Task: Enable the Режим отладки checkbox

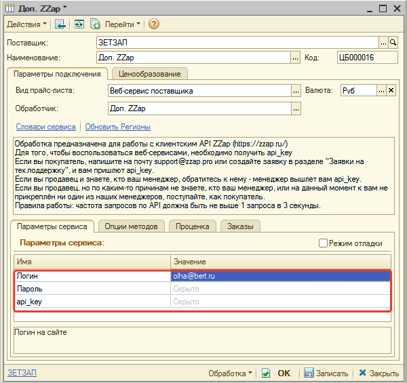Action: (323, 243)
